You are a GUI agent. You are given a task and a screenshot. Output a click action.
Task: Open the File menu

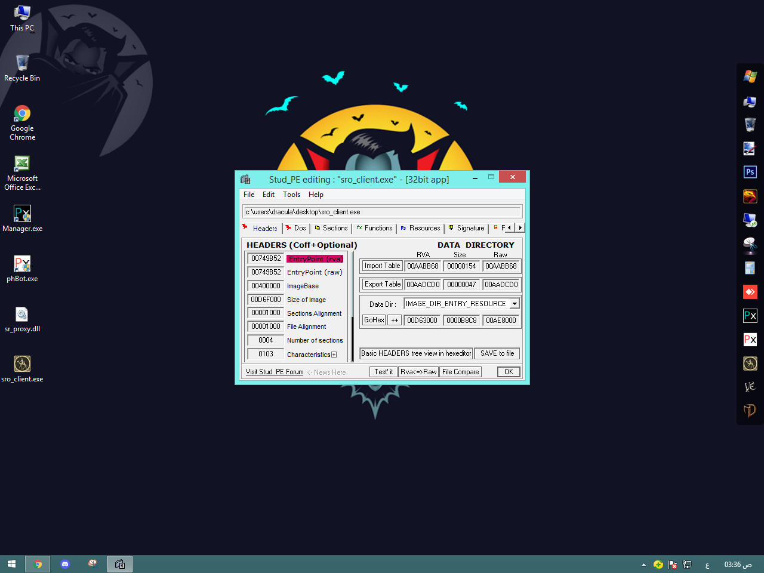click(x=249, y=195)
